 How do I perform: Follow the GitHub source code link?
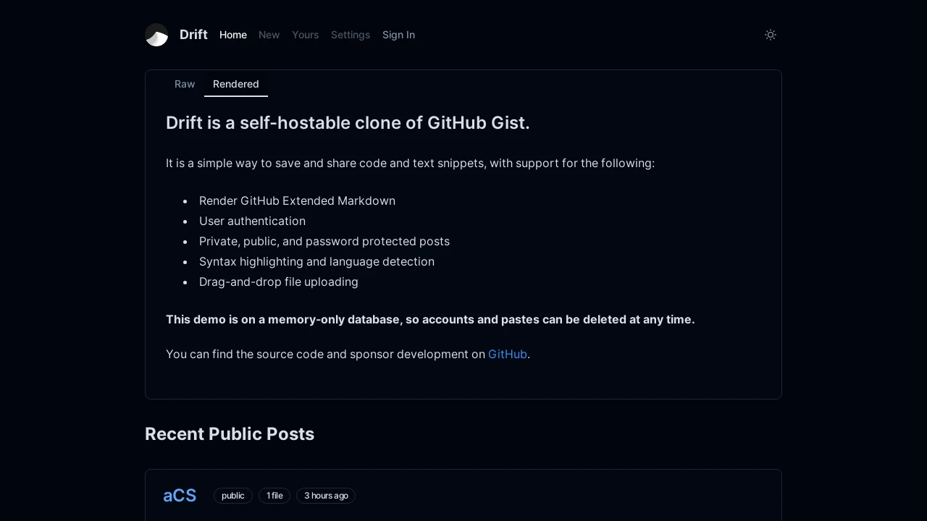point(508,354)
